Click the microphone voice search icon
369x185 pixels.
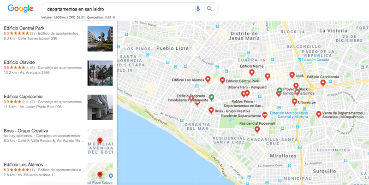coord(198,9)
